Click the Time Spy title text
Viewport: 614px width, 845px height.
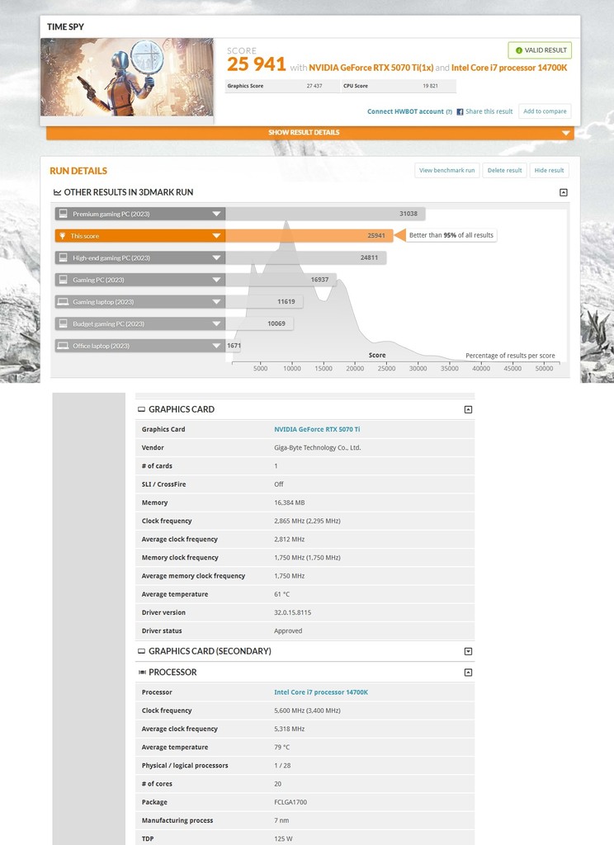tap(65, 27)
